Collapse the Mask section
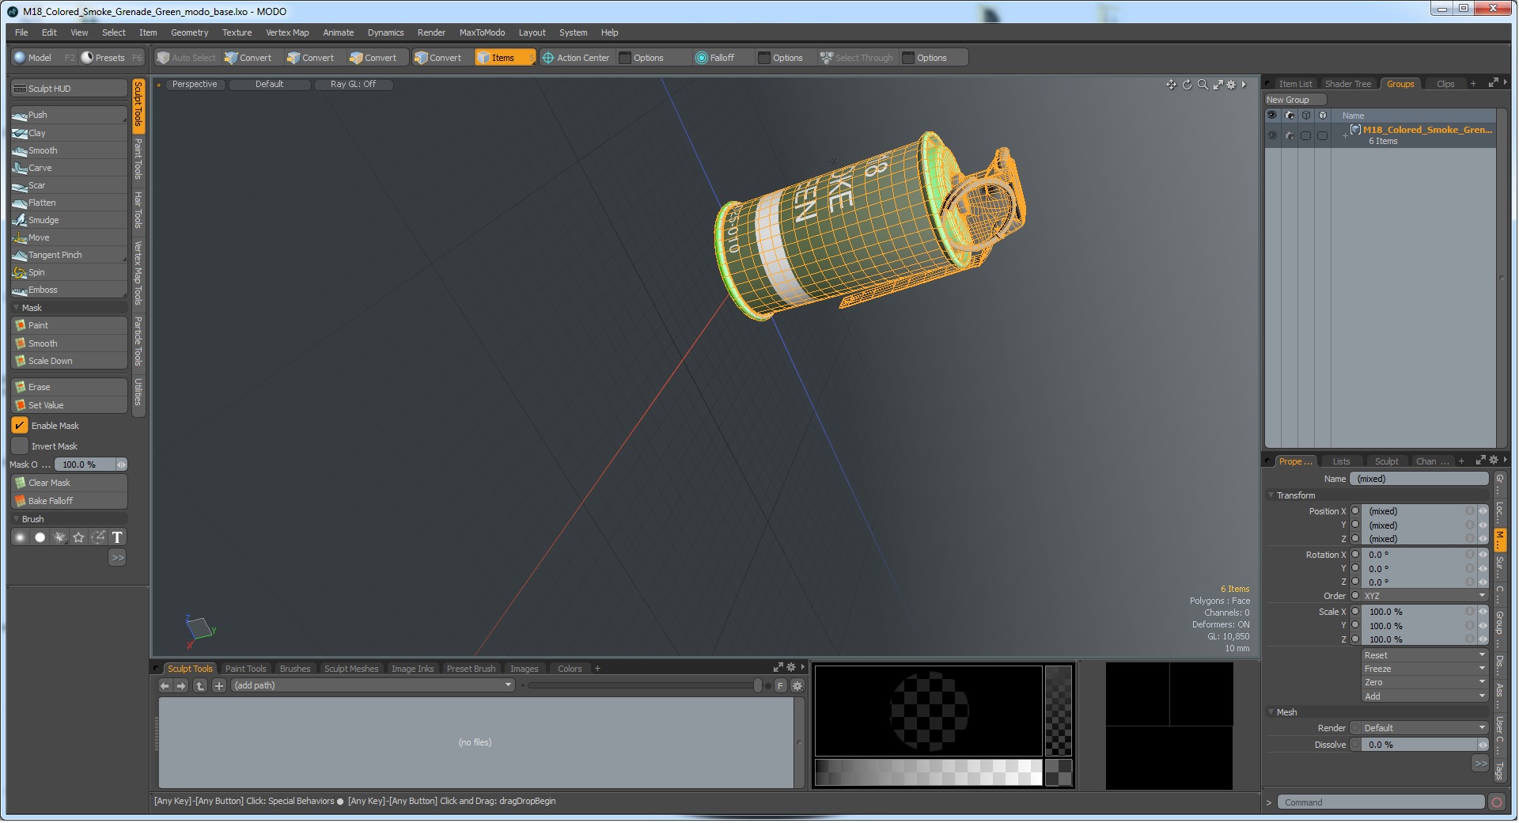 pyautogui.click(x=17, y=308)
